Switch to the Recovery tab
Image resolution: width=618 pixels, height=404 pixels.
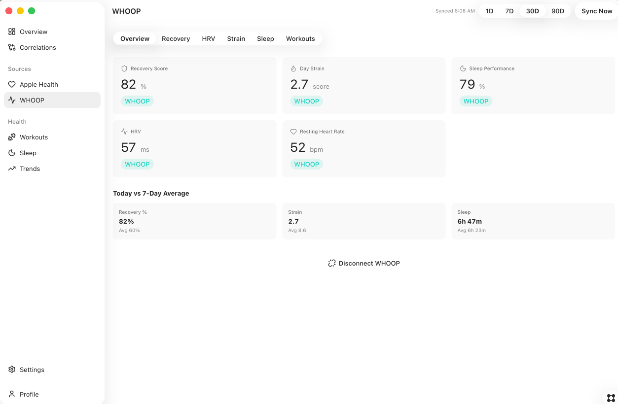176,38
